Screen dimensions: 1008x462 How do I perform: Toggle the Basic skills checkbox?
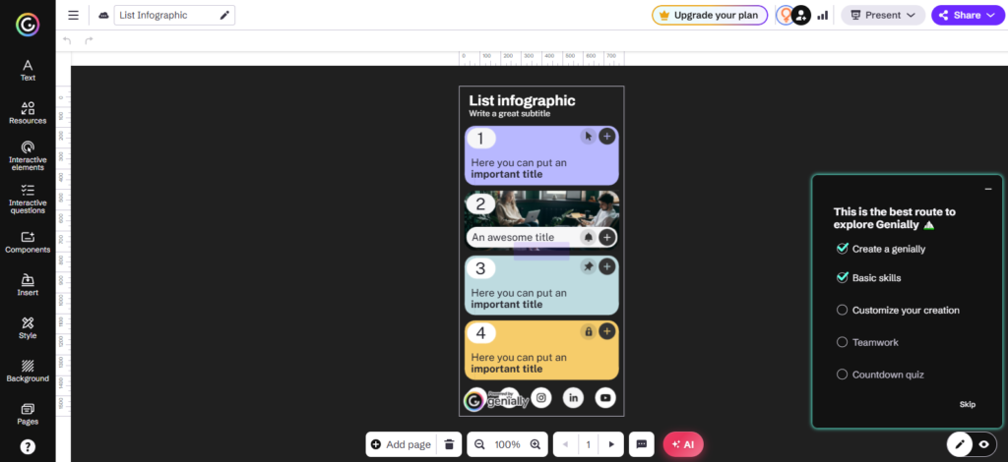coord(843,278)
